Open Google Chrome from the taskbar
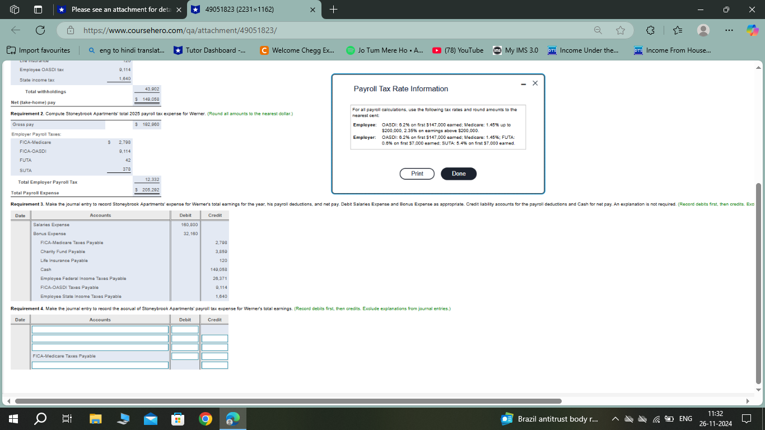Image resolution: width=765 pixels, height=430 pixels. [x=206, y=419]
